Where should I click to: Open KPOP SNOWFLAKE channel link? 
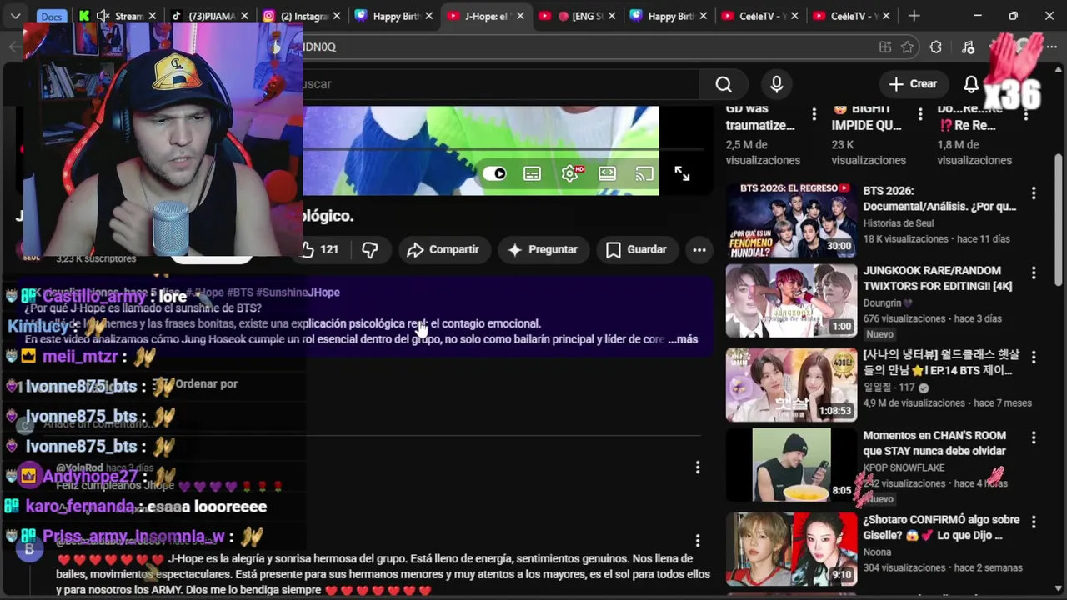(904, 467)
